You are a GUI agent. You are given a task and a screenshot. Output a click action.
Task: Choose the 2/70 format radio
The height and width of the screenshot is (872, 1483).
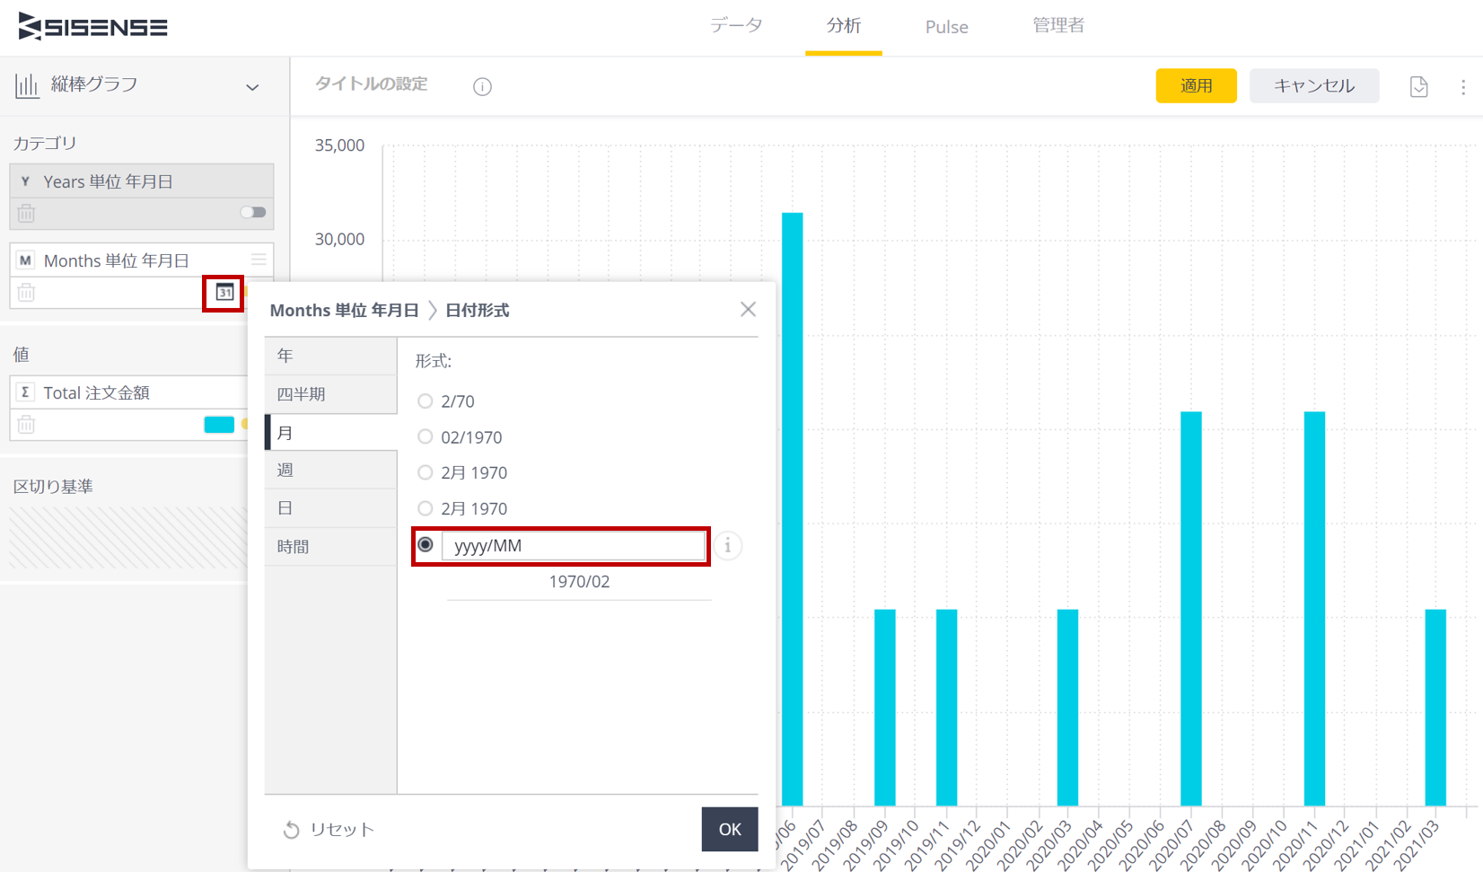425,401
